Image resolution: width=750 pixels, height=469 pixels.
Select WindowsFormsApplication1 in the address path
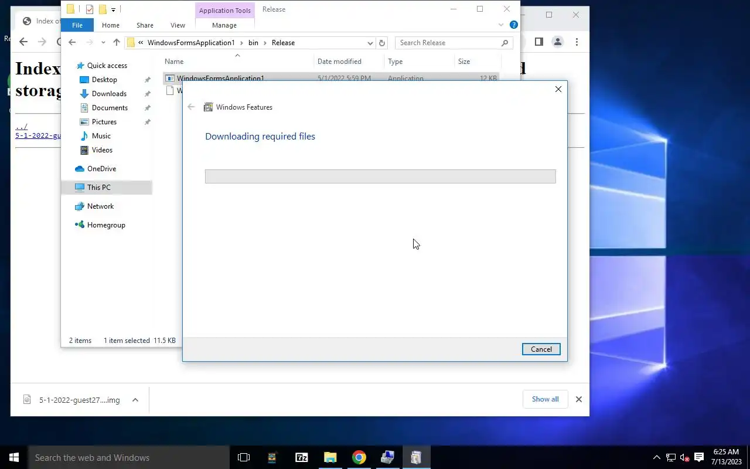[191, 43]
